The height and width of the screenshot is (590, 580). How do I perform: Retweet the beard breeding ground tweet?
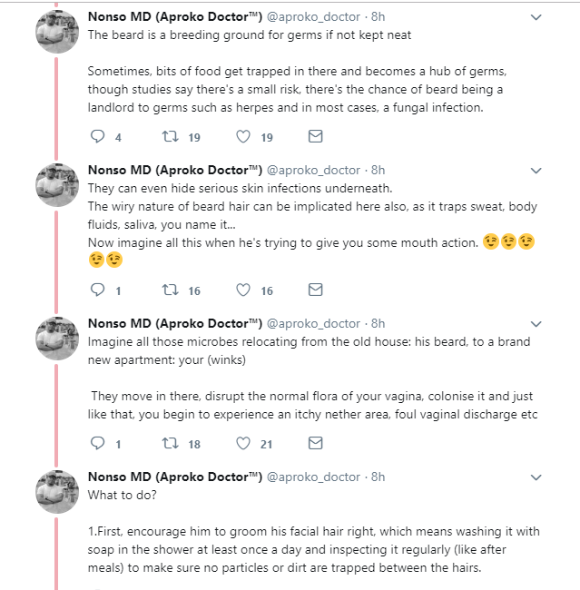(169, 137)
